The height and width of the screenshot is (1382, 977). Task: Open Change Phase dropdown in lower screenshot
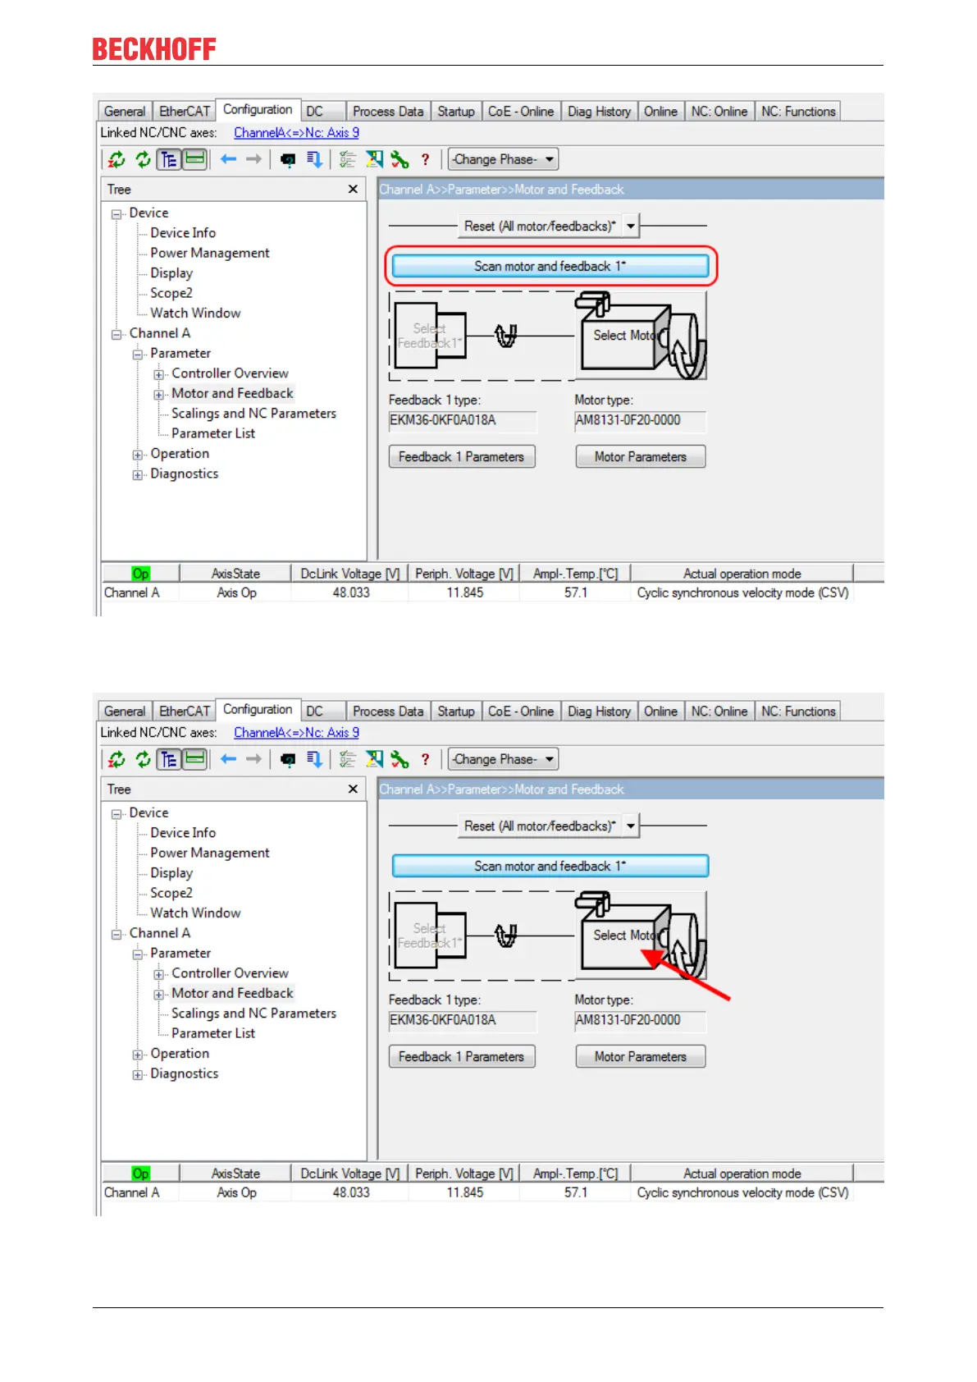pos(503,759)
